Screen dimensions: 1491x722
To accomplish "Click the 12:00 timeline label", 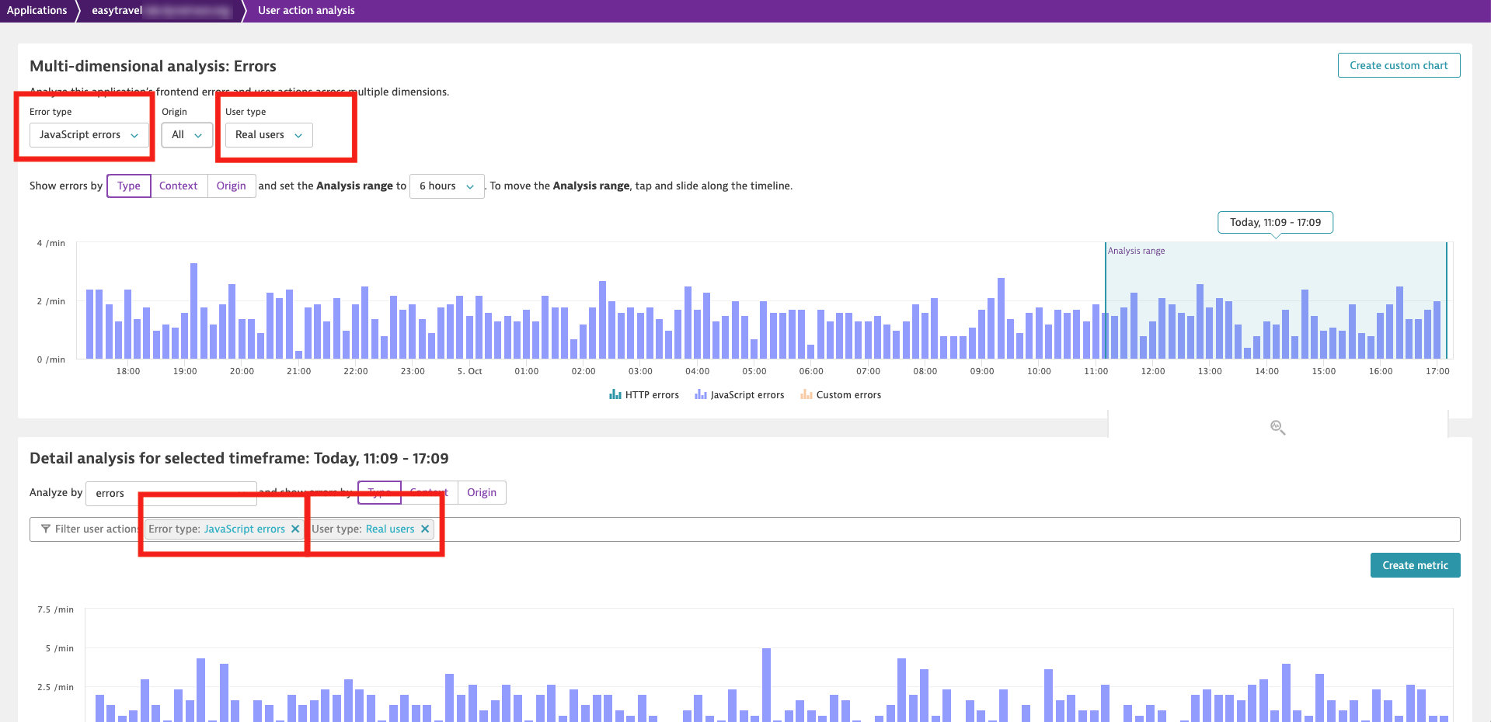I will [x=1153, y=371].
